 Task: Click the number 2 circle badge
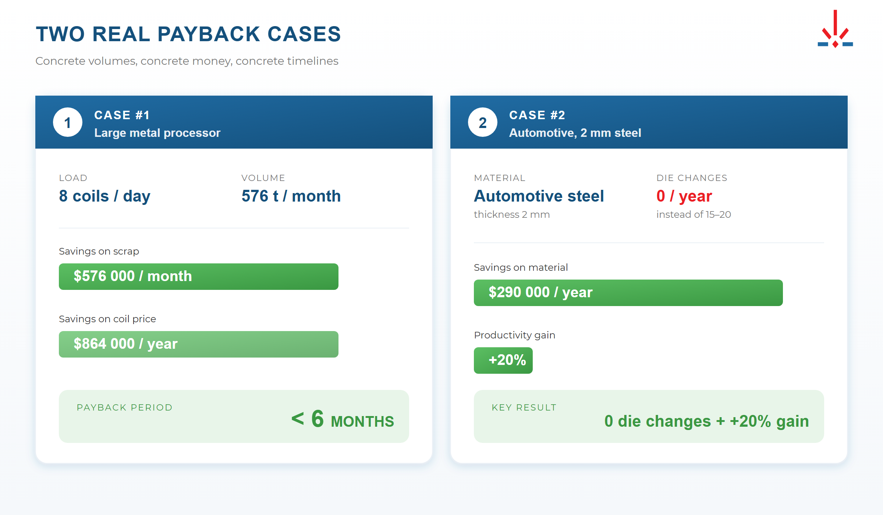pos(483,122)
